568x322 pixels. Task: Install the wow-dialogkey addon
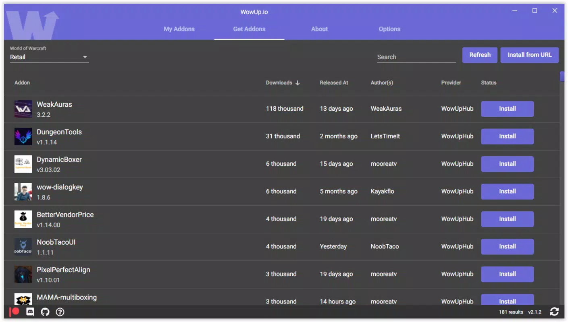[507, 192]
